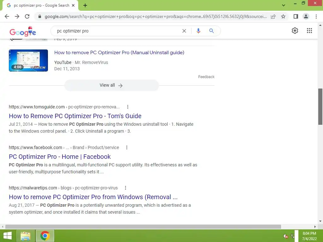The image size is (323, 242).
Task: Click the Chrome taskbar icon
Action: coord(45,236)
